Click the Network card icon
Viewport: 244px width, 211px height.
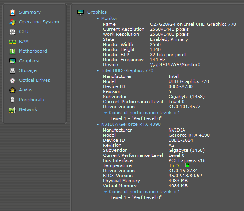(12, 110)
